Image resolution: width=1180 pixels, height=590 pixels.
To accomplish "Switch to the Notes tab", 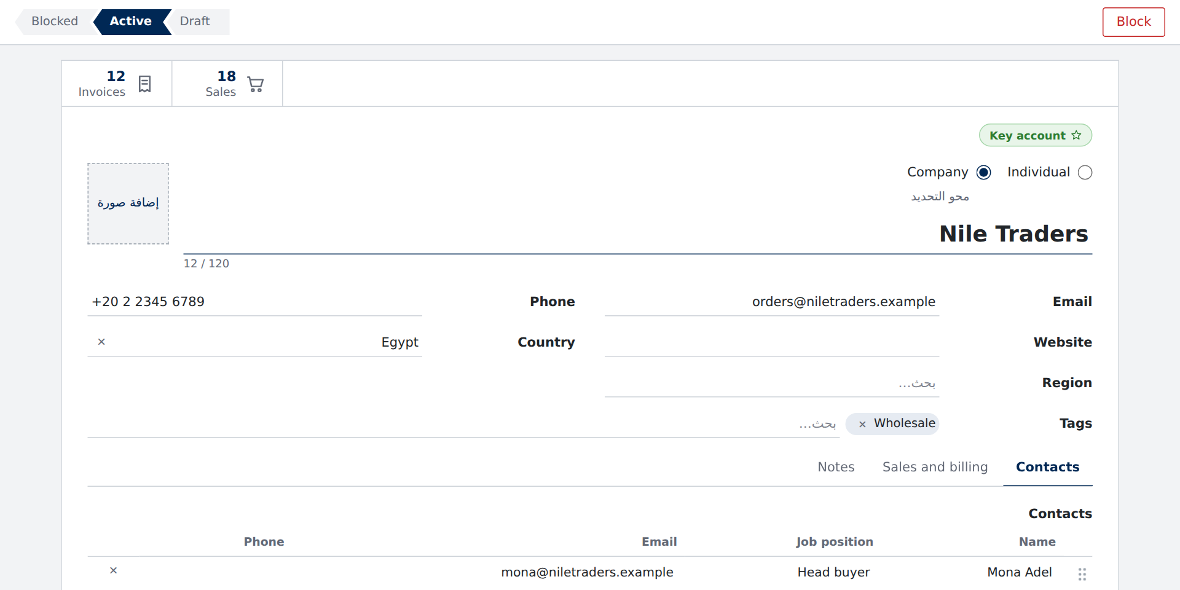I will point(836,467).
